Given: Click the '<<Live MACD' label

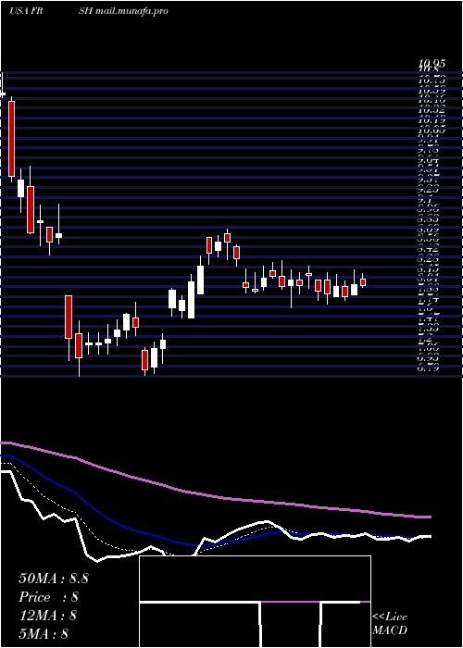Looking at the screenshot, I should (390, 623).
